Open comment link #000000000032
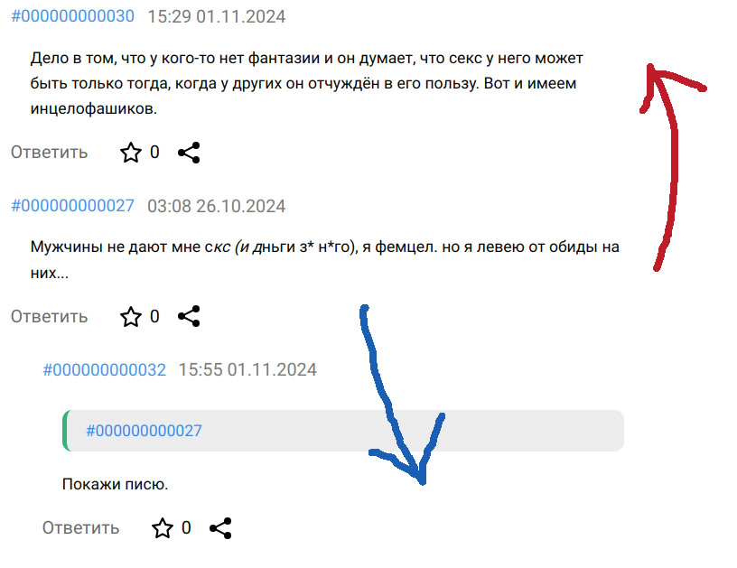 [x=105, y=369]
